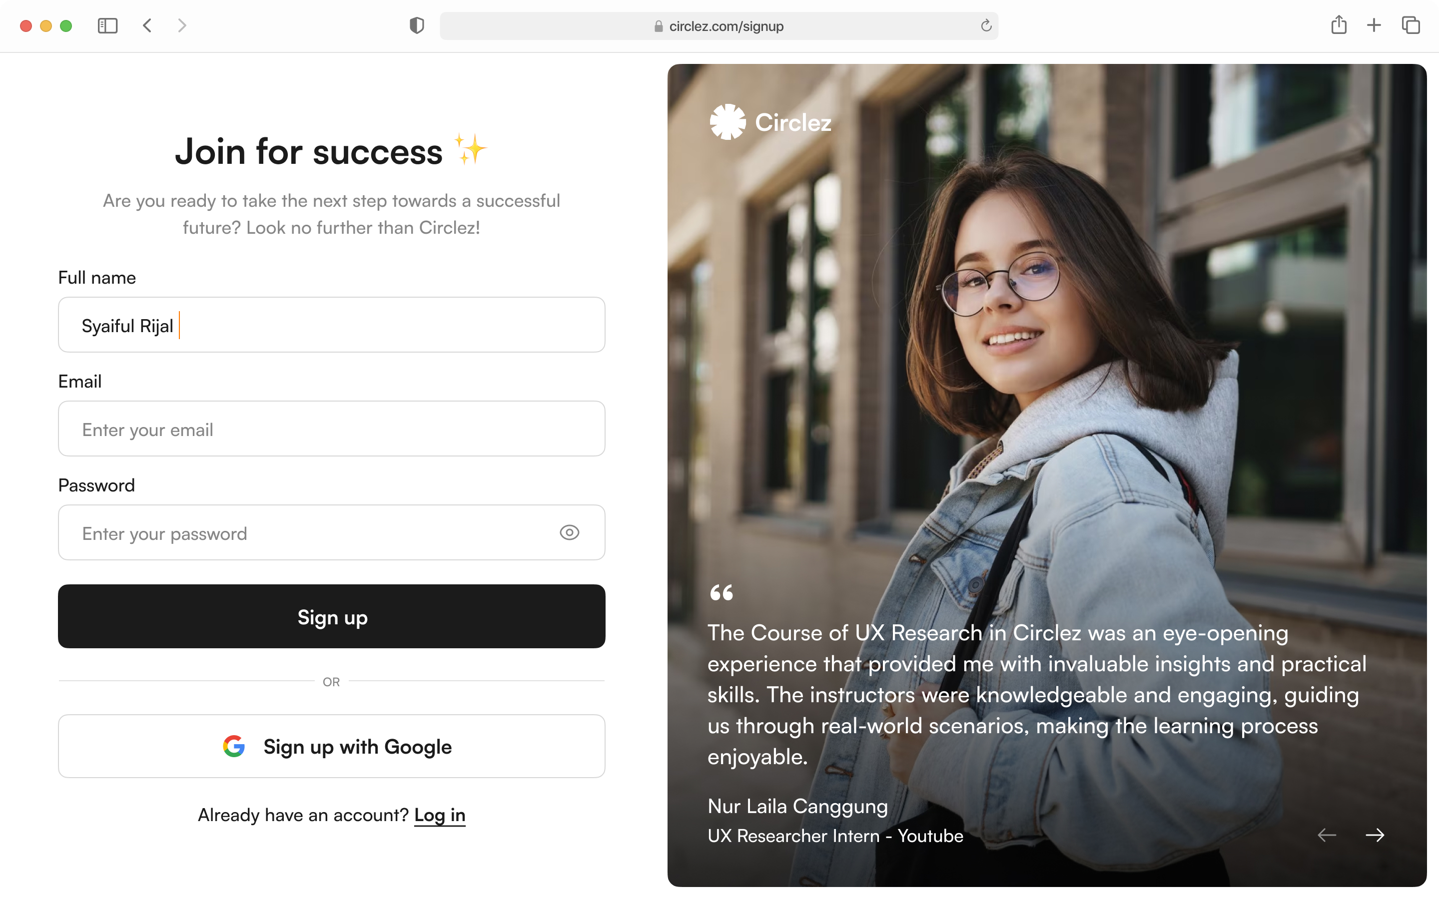Click the Log in link
This screenshot has width=1439, height=899.
coord(439,814)
